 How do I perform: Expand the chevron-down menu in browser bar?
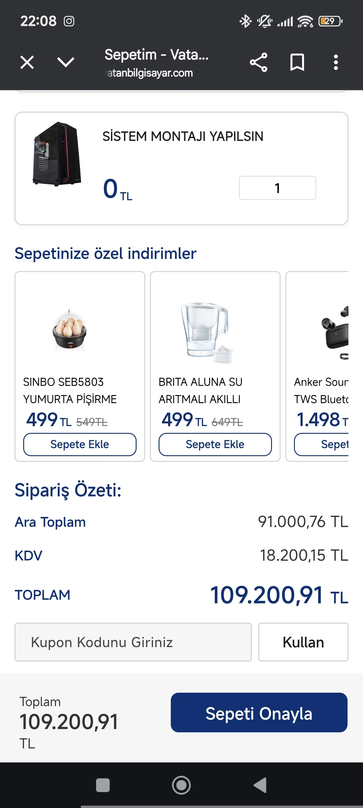(x=66, y=62)
